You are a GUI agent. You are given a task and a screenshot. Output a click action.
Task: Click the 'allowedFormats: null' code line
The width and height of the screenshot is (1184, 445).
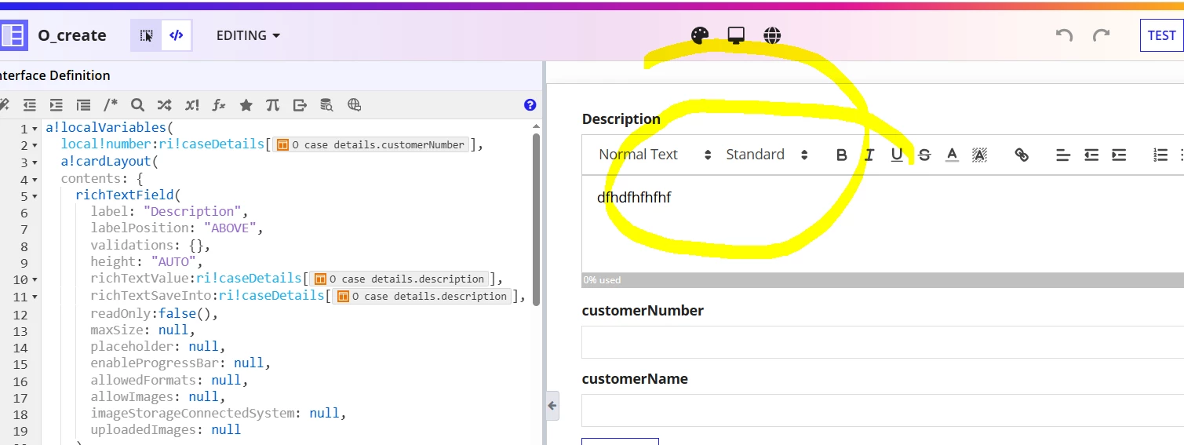169,380
